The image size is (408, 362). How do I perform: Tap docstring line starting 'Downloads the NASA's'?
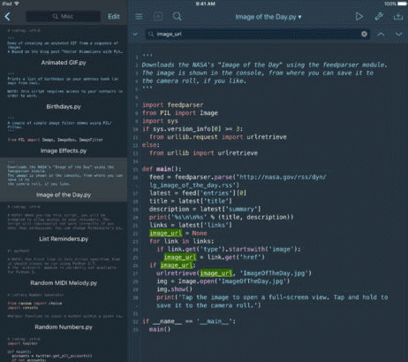(x=265, y=65)
